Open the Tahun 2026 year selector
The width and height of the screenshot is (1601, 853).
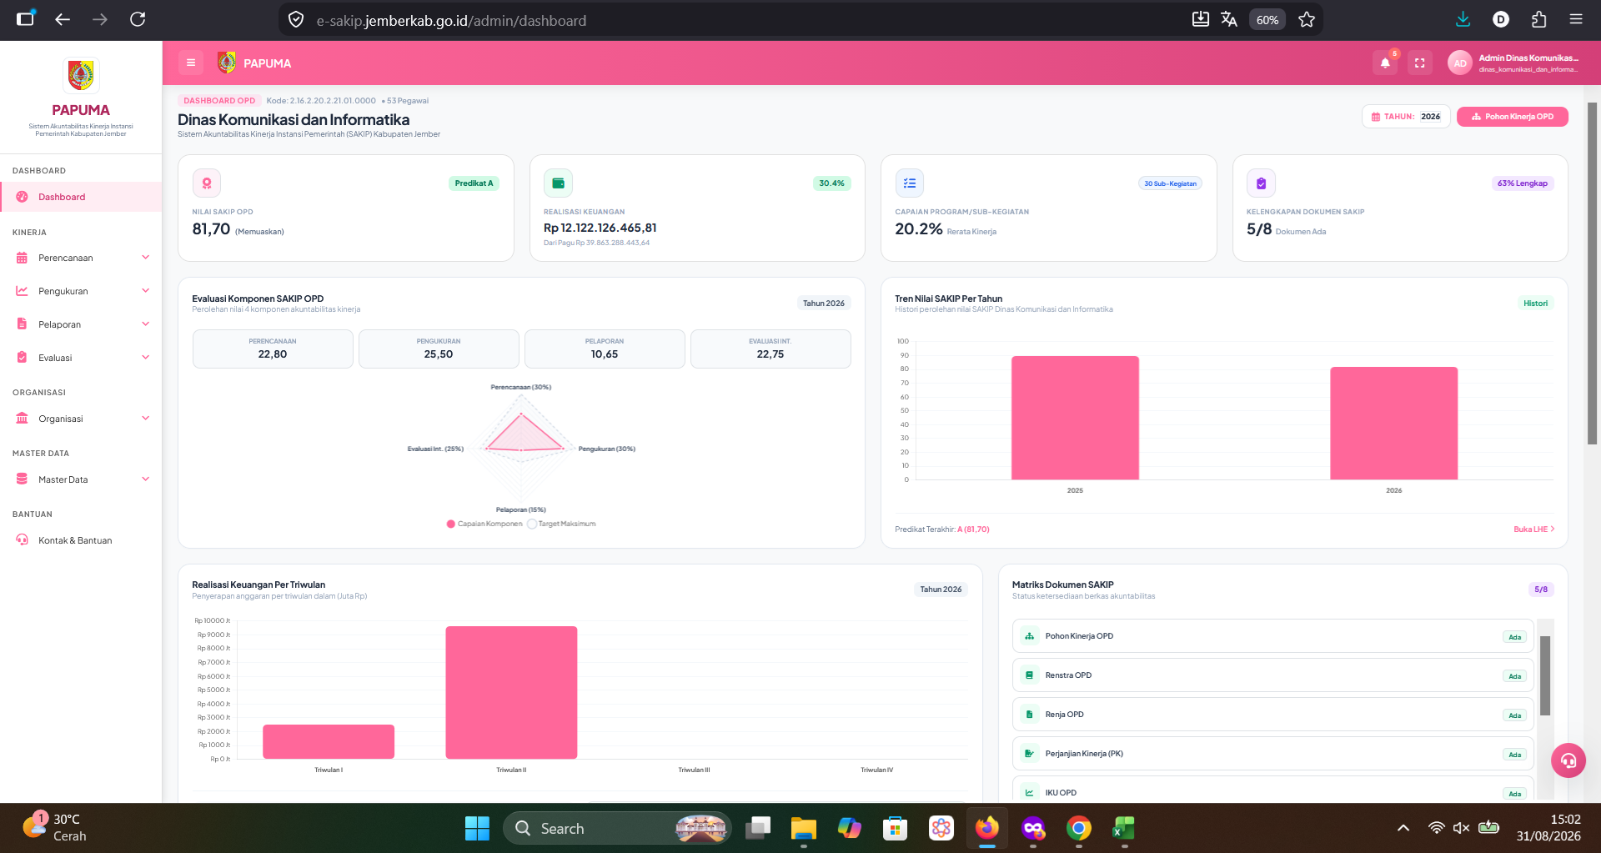(1407, 117)
